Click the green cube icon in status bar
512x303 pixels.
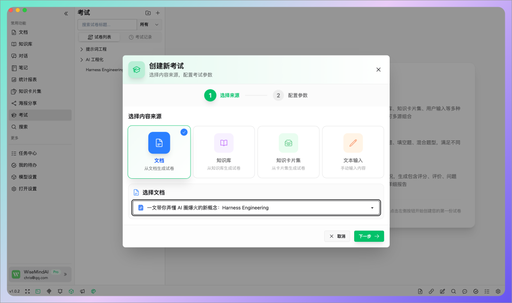point(71,291)
